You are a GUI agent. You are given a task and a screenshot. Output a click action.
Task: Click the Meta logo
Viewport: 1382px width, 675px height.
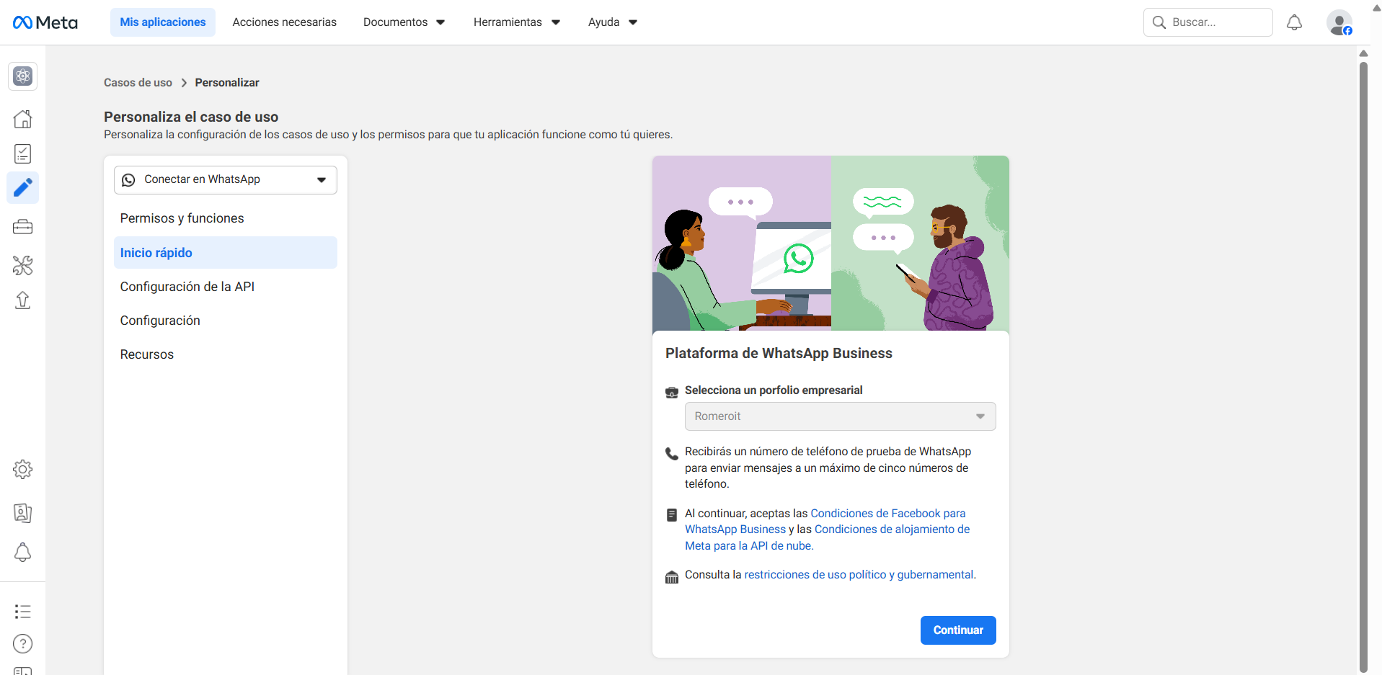coord(45,22)
